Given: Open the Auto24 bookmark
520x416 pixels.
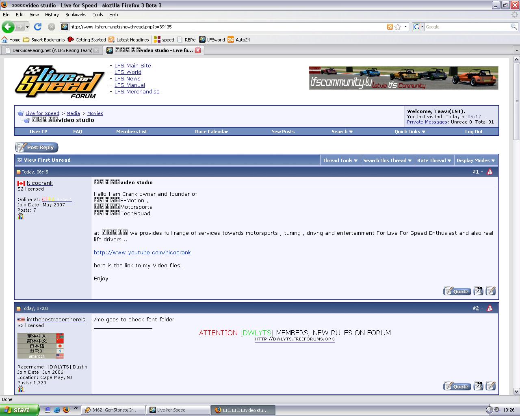Looking at the screenshot, I should pyautogui.click(x=239, y=40).
